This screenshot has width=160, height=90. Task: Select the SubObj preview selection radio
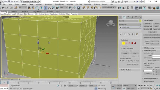pos(127,61)
